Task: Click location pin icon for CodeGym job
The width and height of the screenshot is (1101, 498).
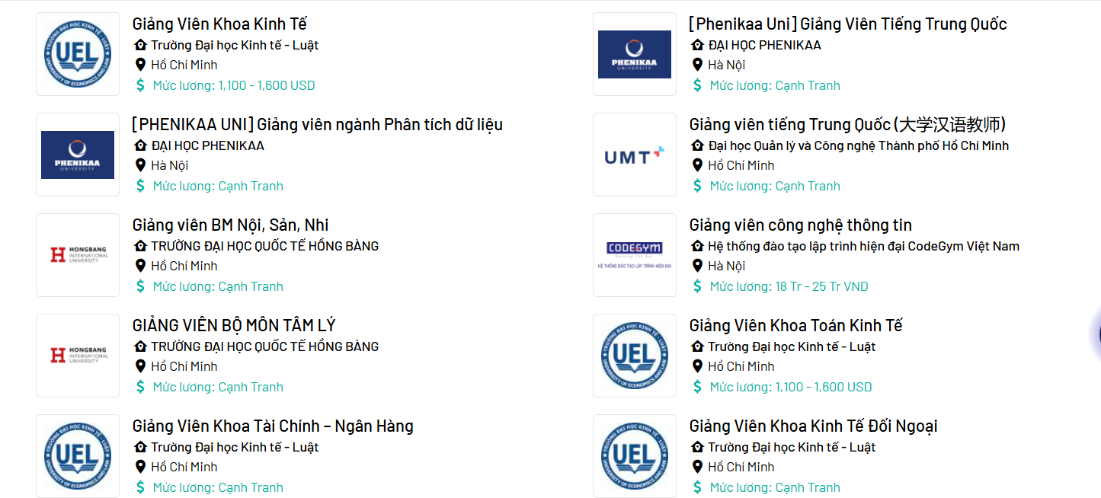Action: [697, 266]
